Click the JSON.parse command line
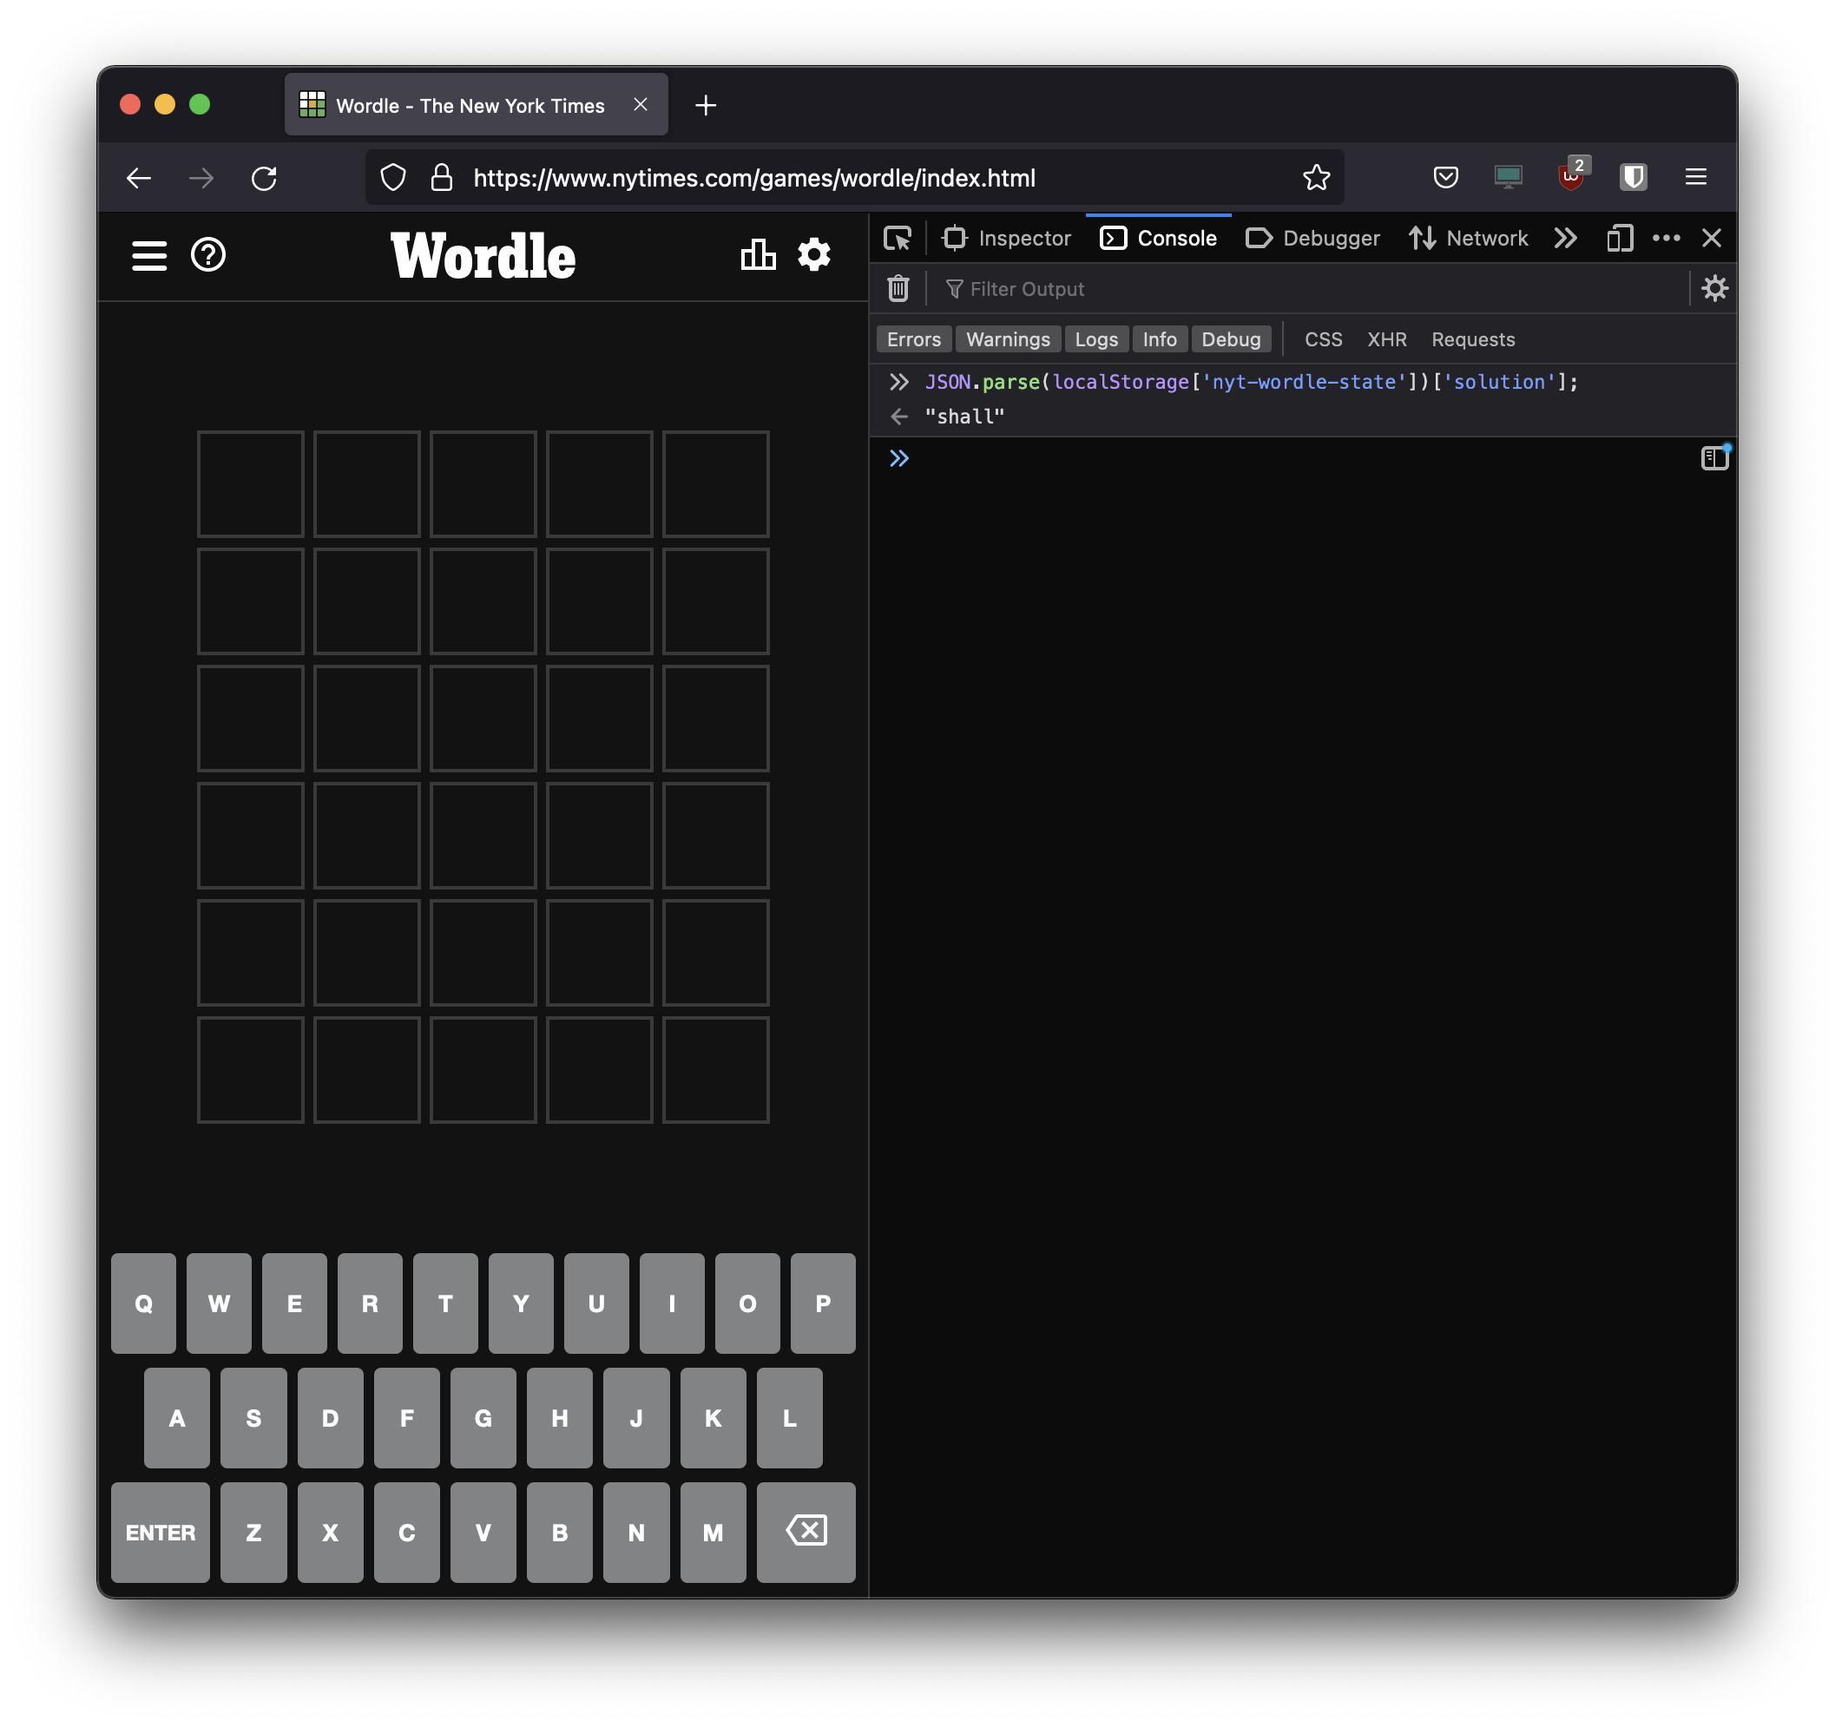 coord(1252,382)
